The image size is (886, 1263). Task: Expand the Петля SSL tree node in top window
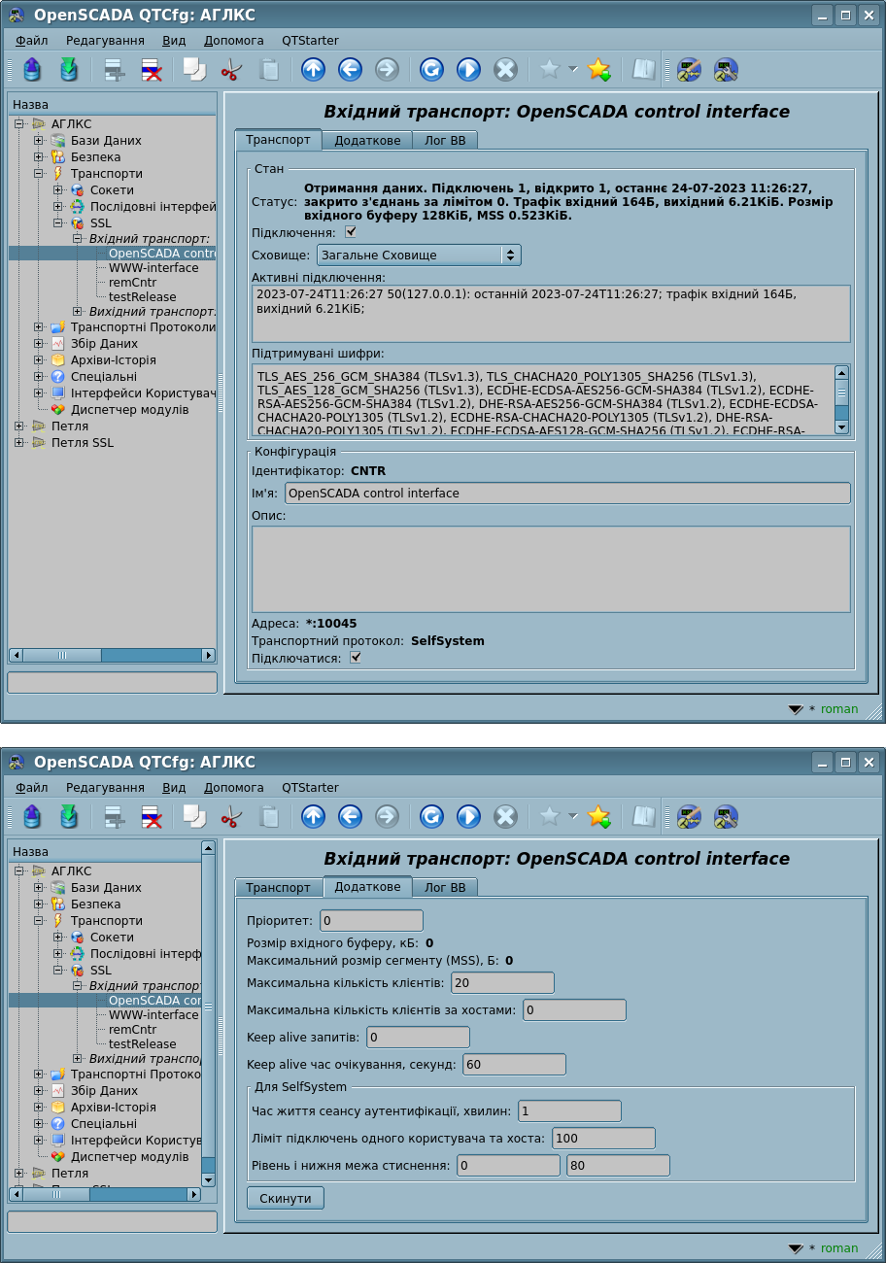18,443
